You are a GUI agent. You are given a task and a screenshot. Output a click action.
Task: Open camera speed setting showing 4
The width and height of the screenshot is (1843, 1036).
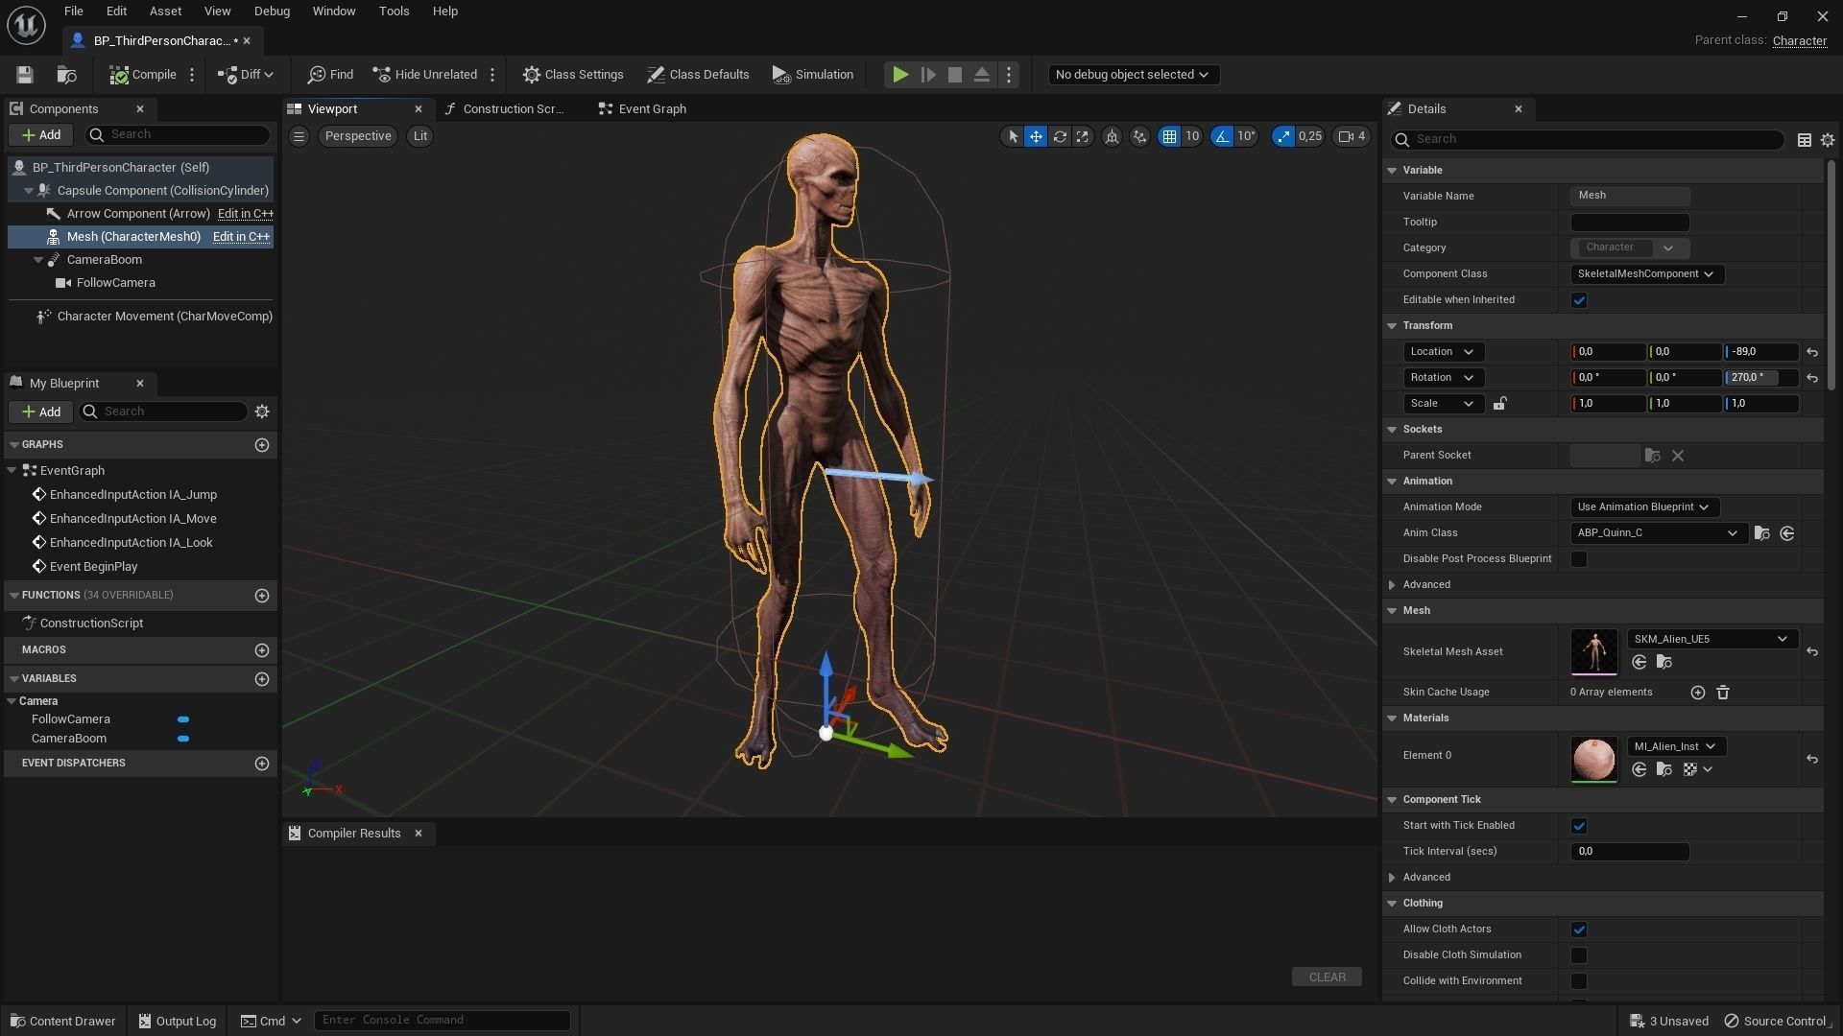pyautogui.click(x=1352, y=136)
